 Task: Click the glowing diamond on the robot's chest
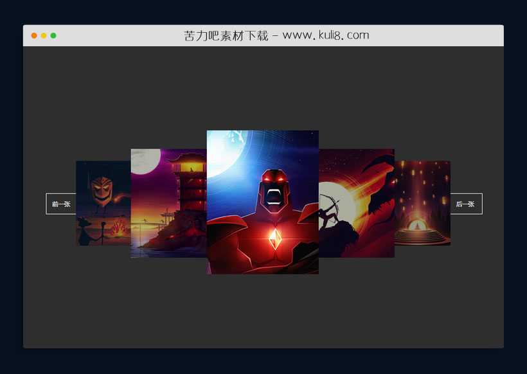pos(274,240)
